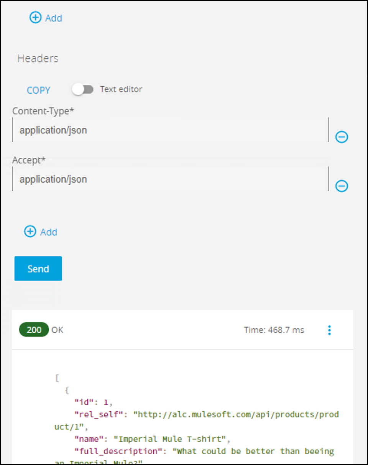
Task: Click the plus icon above the Headers section
Action: (35, 18)
